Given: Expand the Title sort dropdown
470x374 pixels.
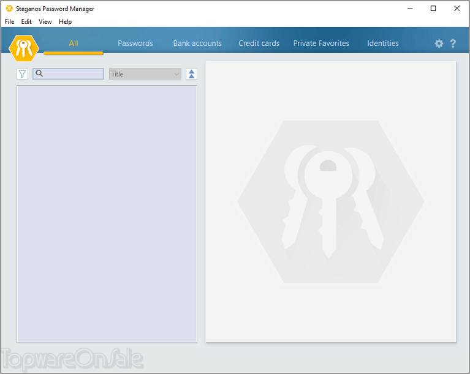Looking at the screenshot, I should 145,74.
